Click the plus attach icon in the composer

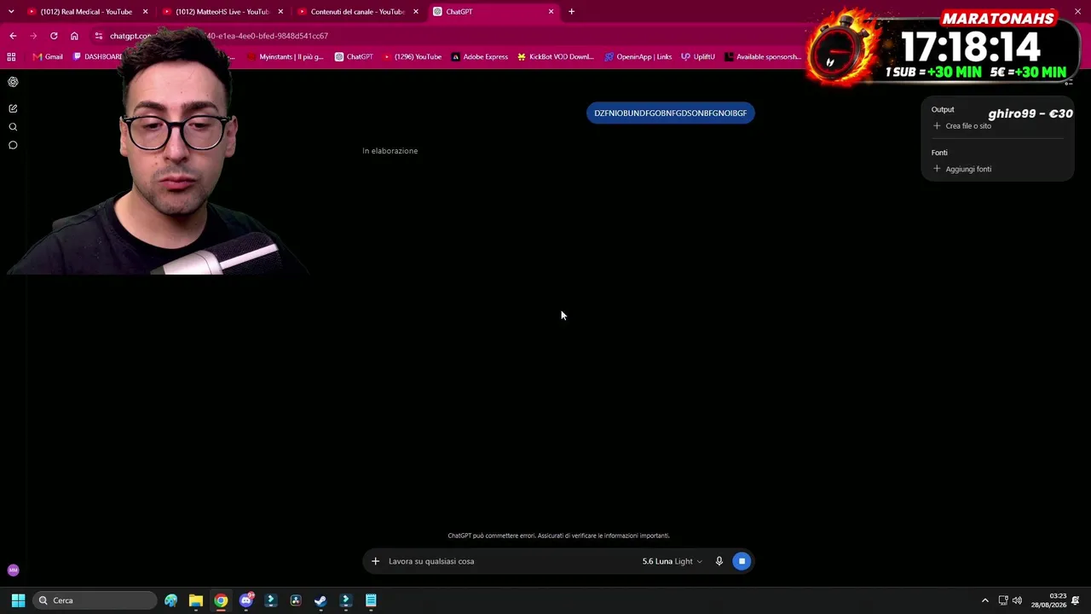(375, 561)
